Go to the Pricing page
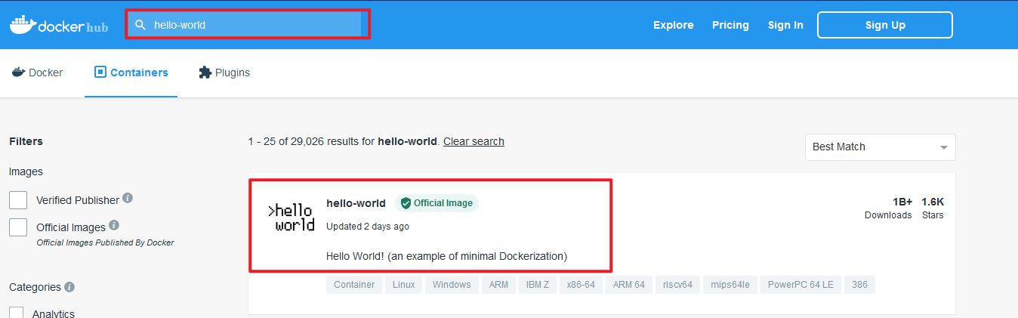1018x318 pixels. (x=730, y=25)
